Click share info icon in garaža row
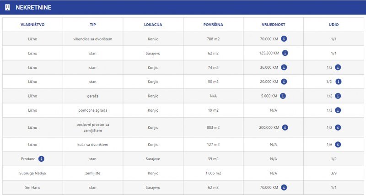Screen dimensions: 366x196 click(338, 96)
